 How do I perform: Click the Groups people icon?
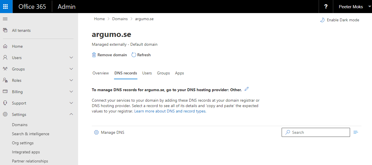point(5,69)
